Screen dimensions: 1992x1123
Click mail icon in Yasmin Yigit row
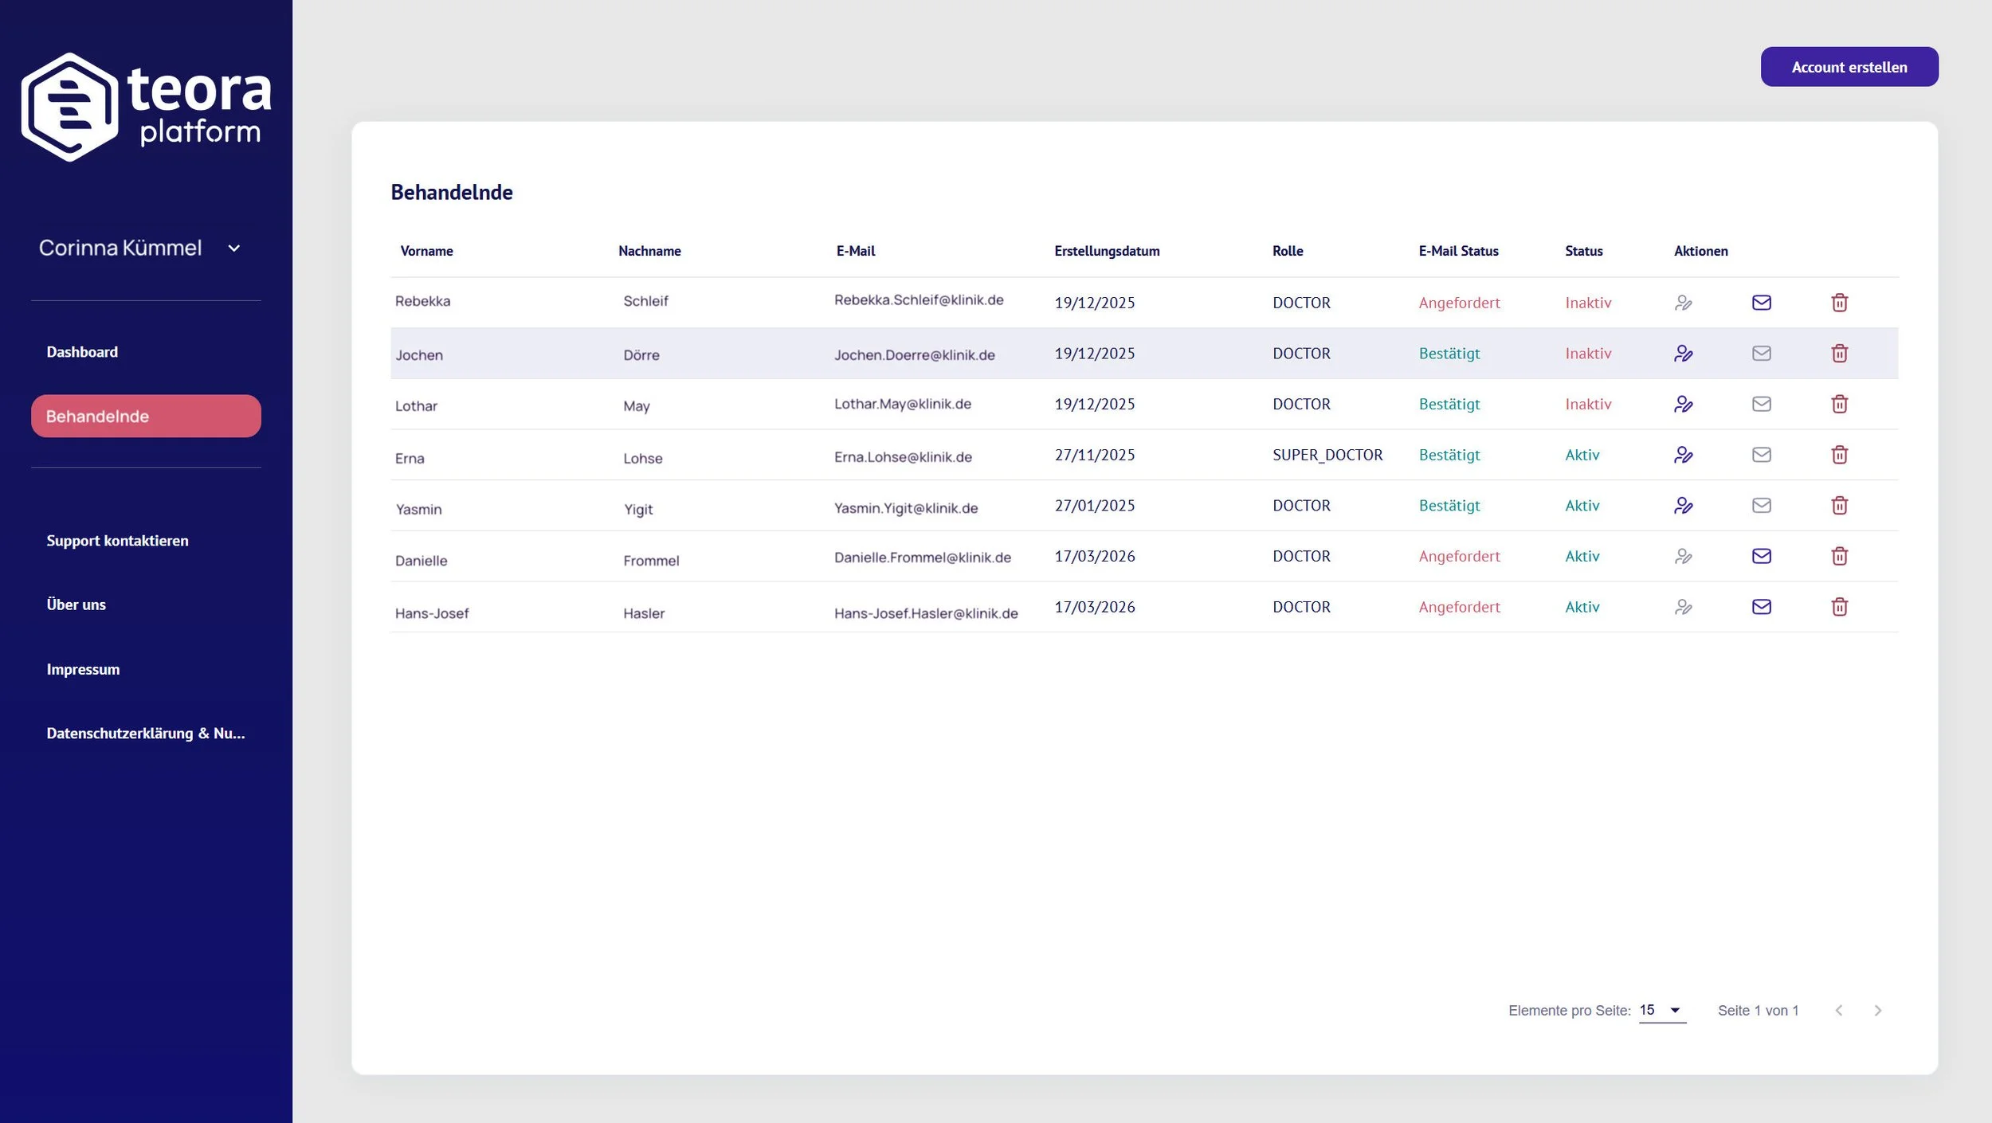(1761, 506)
